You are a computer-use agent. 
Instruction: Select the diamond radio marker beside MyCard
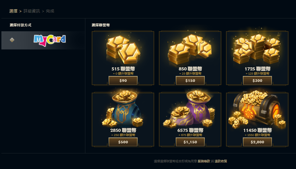click(x=12, y=40)
